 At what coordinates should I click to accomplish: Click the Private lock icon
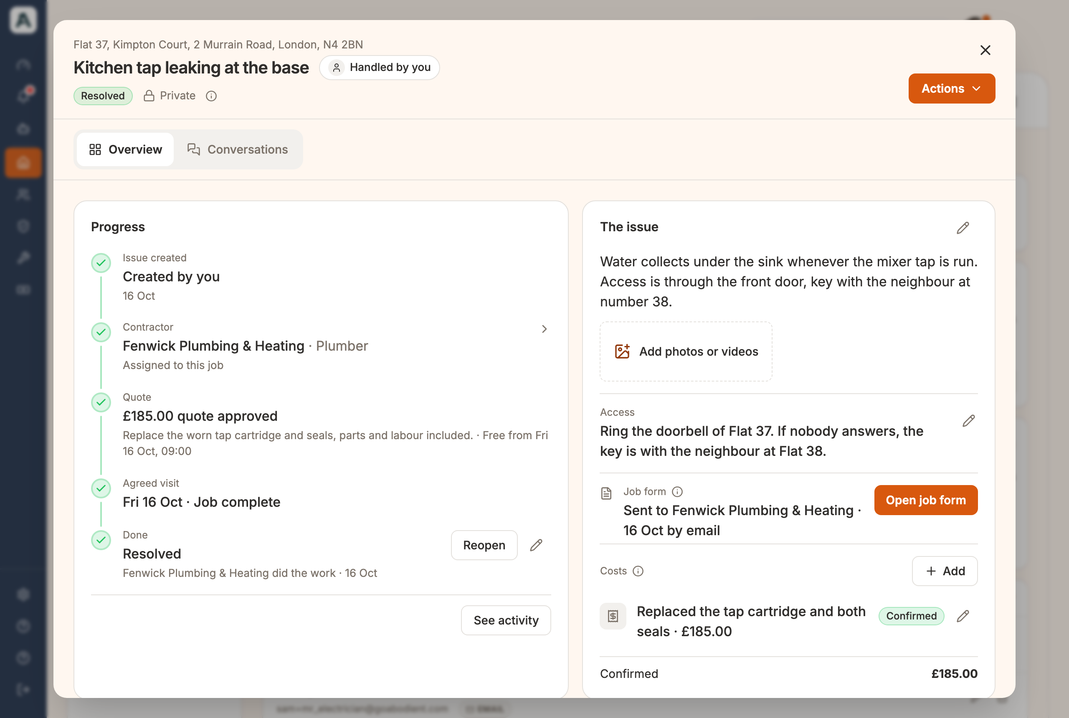149,96
